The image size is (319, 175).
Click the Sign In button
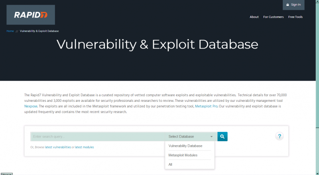pyautogui.click(x=293, y=5)
